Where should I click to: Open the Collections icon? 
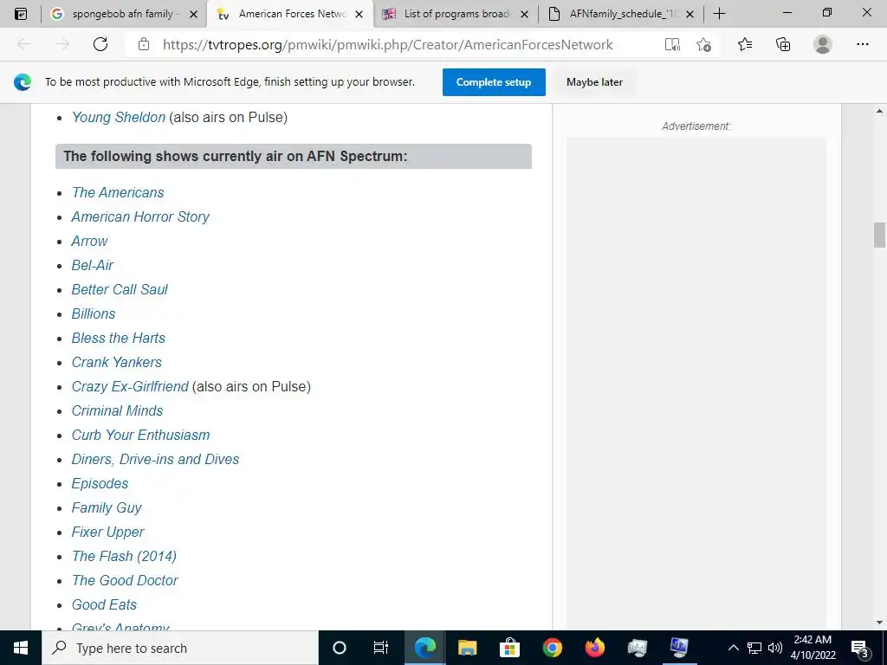(783, 44)
